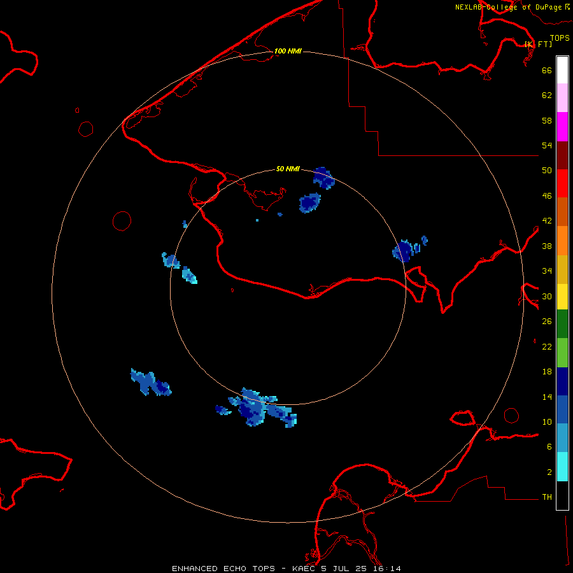Pick the navy blue legend swatch
The height and width of the screenshot is (573, 573).
[562, 381]
